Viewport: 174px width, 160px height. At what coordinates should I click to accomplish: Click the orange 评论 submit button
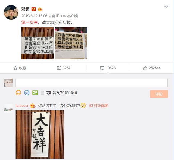click(159, 94)
